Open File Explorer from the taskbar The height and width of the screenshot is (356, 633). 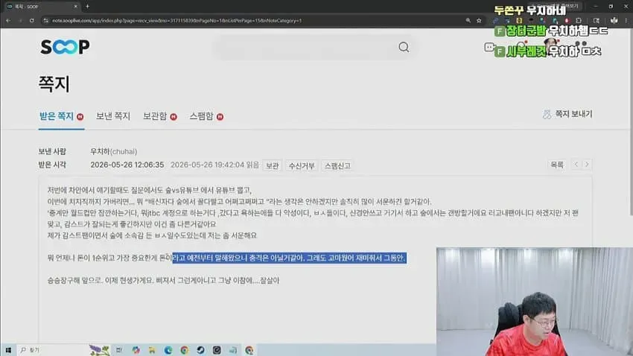[152, 350]
